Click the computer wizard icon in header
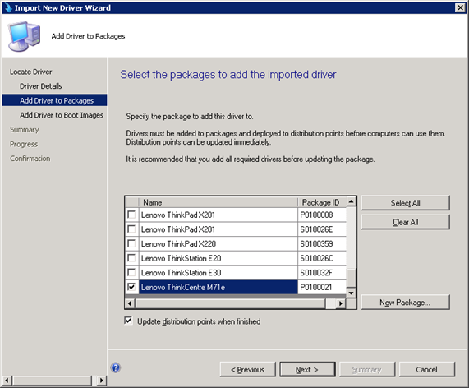Image resolution: width=469 pixels, height=388 pixels. coord(24,36)
